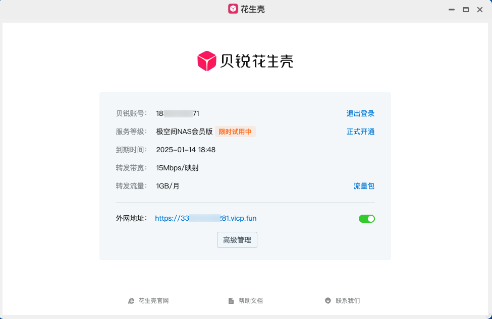
Task: Minimize the 花生壳 window
Action: click(x=452, y=10)
